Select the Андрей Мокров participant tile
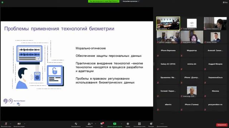 215,64
